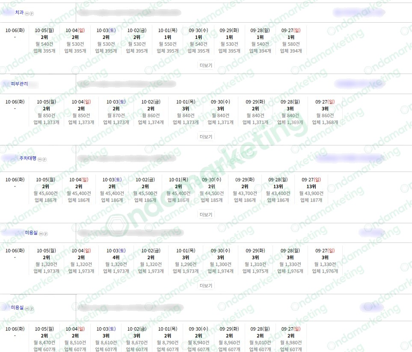The image size is (412, 352).
Task: Select the "4위" rank in 미용실
Action: 116,257
